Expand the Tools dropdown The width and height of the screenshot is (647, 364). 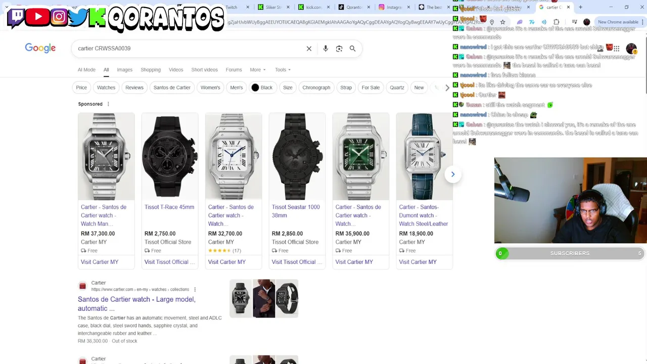[283, 70]
